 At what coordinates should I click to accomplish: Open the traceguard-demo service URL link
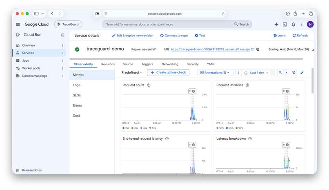point(211,49)
